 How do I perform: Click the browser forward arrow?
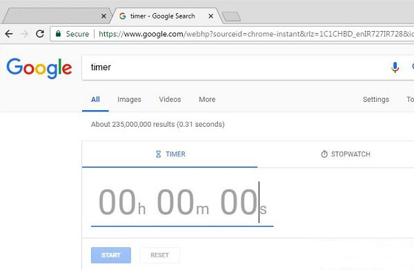24,34
